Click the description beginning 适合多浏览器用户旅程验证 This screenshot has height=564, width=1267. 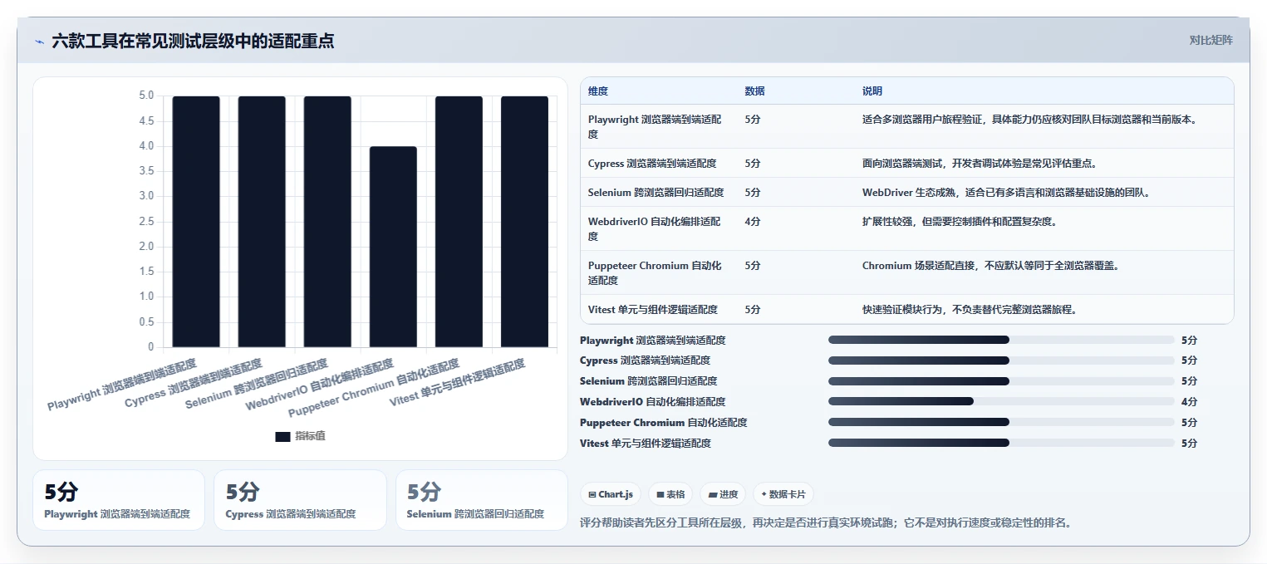(1030, 120)
